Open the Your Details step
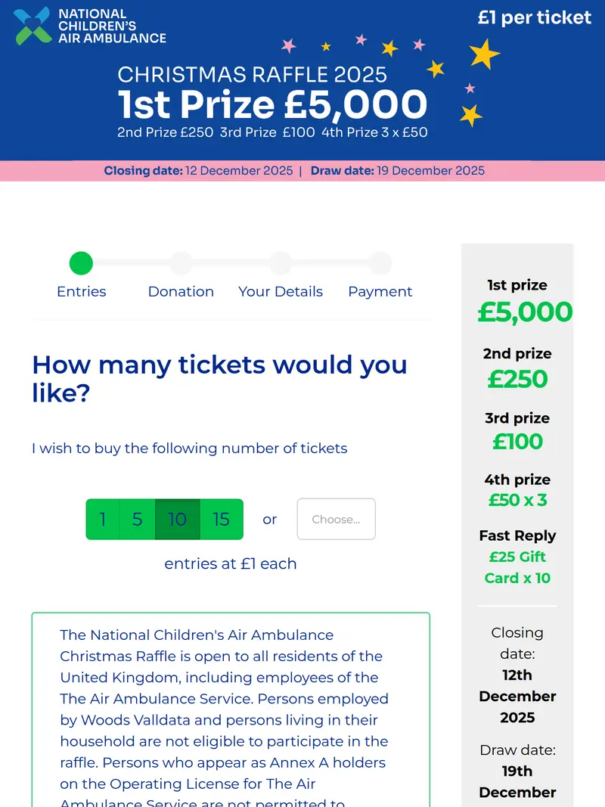The image size is (605, 807). click(281, 263)
